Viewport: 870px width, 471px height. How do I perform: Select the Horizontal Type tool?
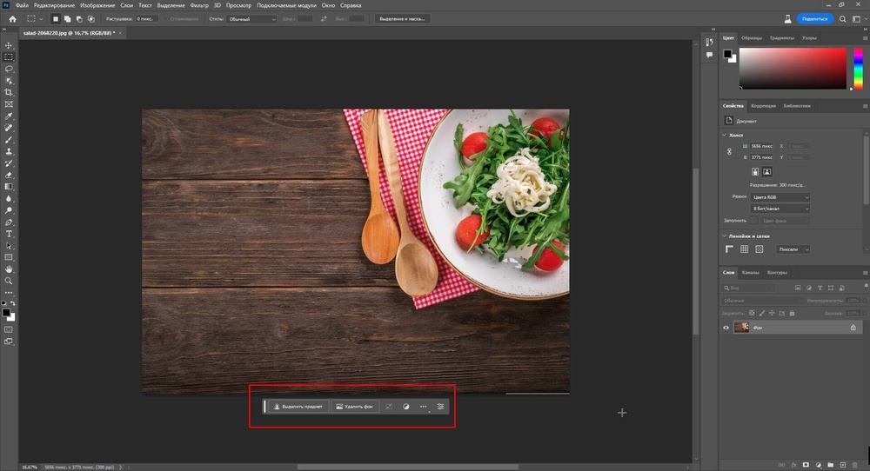click(9, 234)
